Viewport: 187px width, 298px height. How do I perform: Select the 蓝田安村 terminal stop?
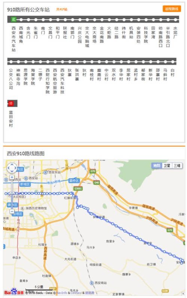click(11, 119)
